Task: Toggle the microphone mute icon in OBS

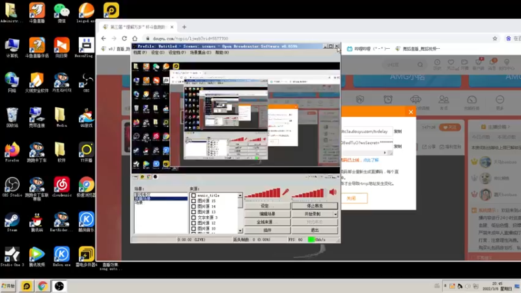Action: 285,192
